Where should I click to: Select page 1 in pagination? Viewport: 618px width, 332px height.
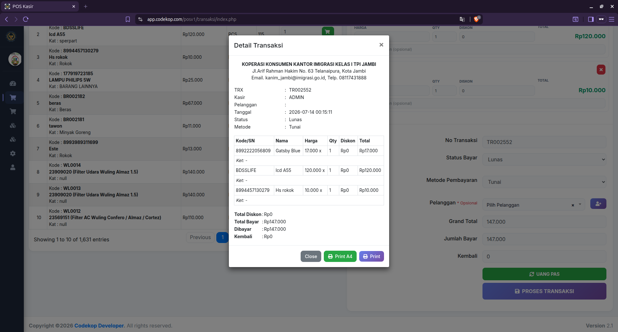click(222, 238)
